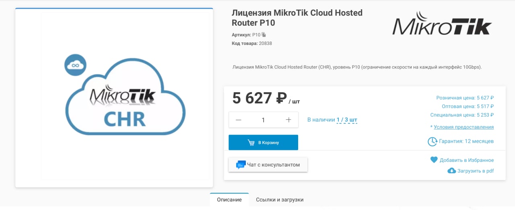
Task: Copy the article number P10 icon
Action: tap(264, 35)
